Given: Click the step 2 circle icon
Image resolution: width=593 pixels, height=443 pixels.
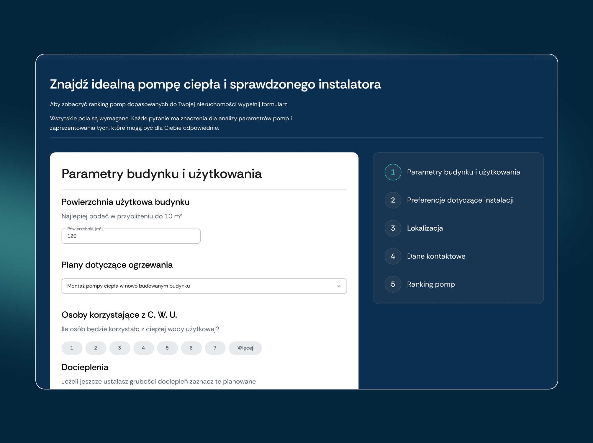Looking at the screenshot, I should click(393, 200).
